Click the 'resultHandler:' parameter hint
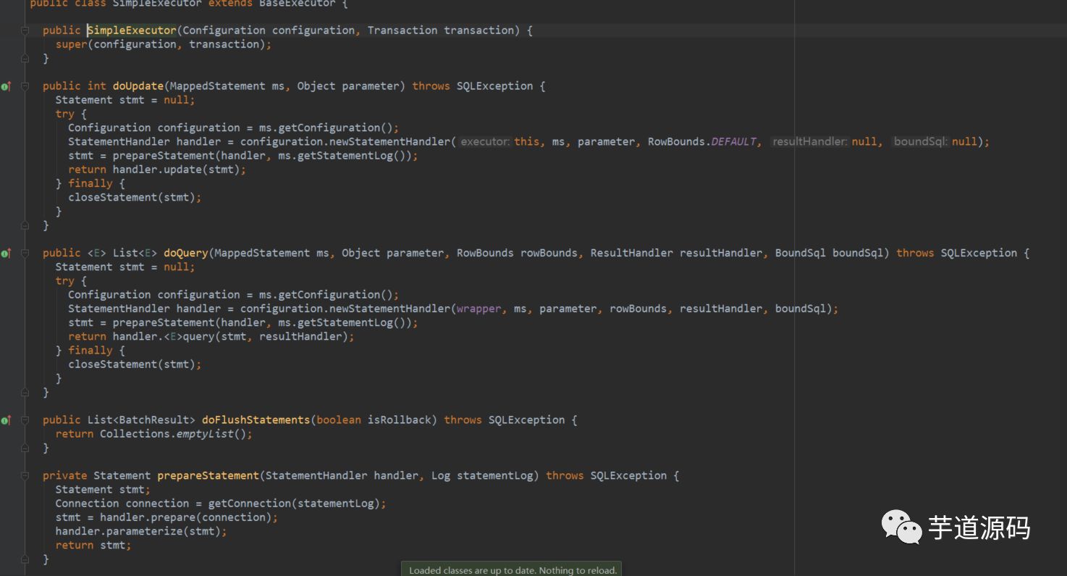Image resolution: width=1067 pixels, height=576 pixels. click(x=809, y=142)
